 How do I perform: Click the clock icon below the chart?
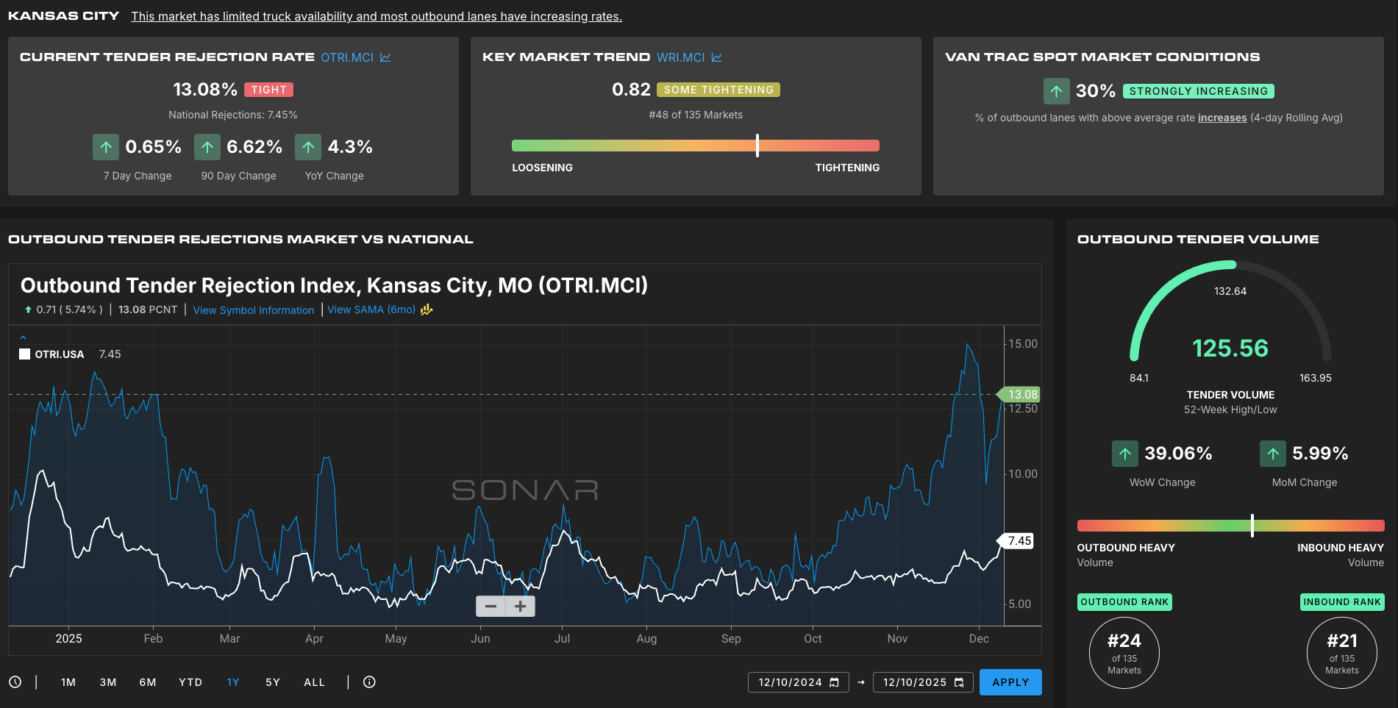(x=15, y=682)
